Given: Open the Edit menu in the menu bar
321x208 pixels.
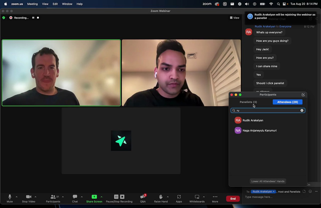Looking at the screenshot, I should pyautogui.click(x=55, y=4).
